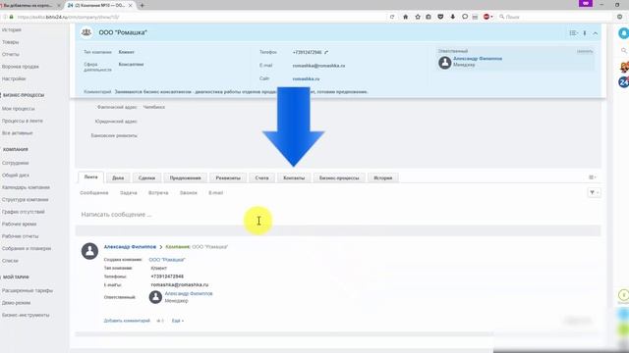This screenshot has height=353, width=629.
Task: Click the browser home icon
Action: (x=405, y=17)
